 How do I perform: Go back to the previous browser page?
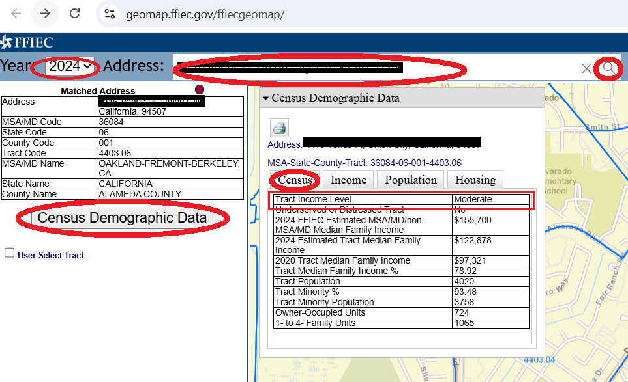click(x=16, y=14)
